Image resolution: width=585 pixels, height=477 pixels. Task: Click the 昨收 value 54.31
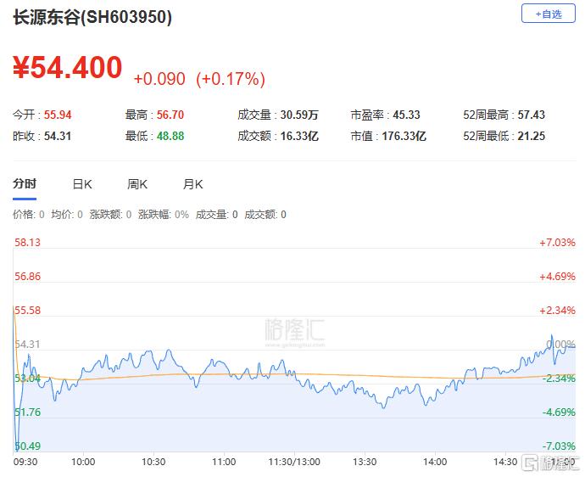coord(58,136)
